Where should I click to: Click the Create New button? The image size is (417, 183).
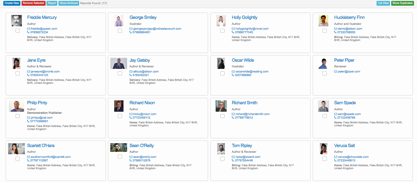tap(12, 3)
